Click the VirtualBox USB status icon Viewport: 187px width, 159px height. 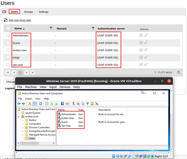click(129, 156)
